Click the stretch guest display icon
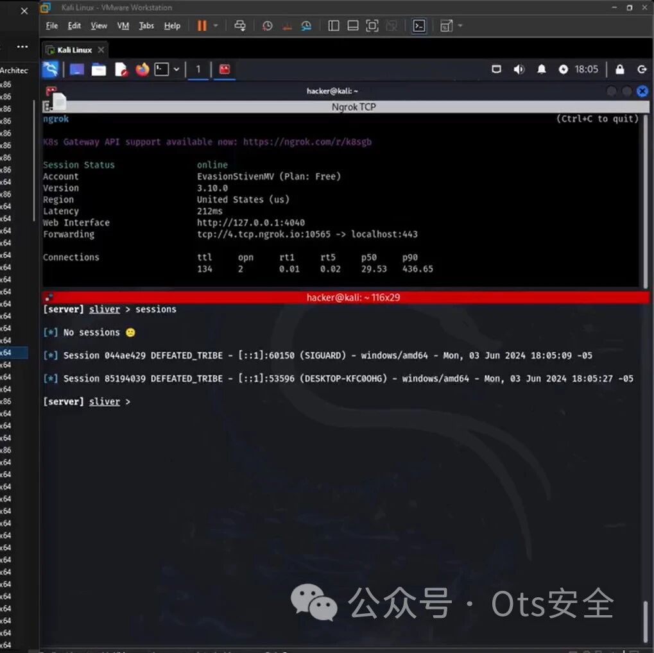The width and height of the screenshot is (654, 653). coord(446,26)
